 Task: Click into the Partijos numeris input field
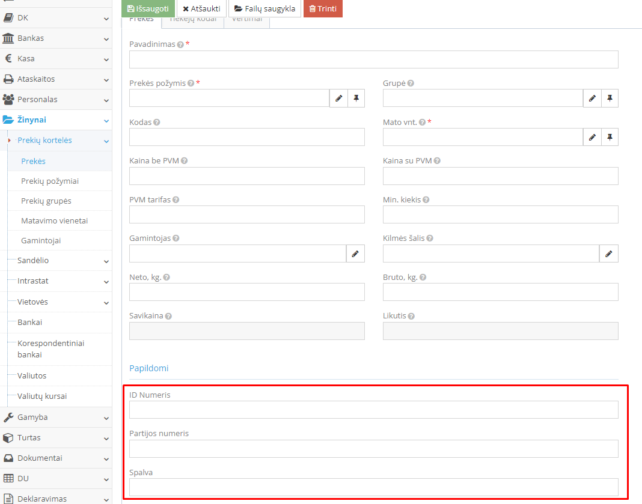[373, 449]
